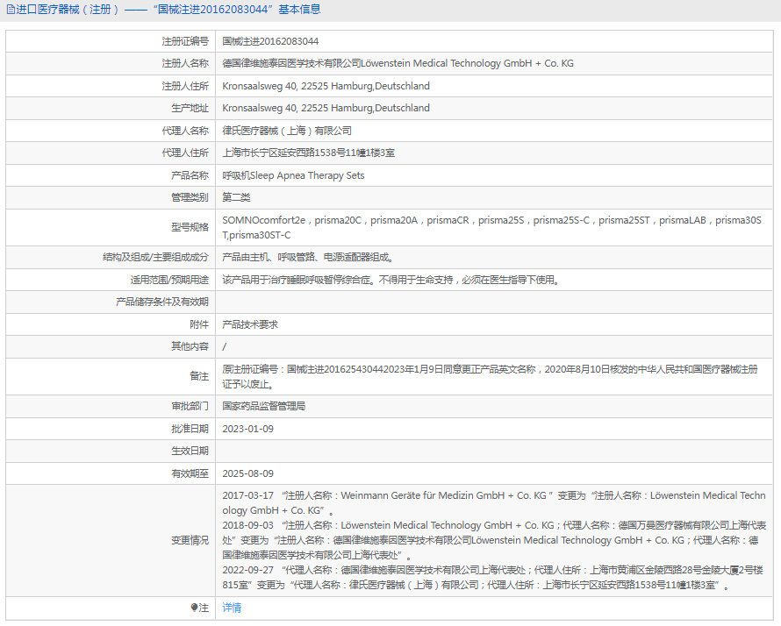Click the 注册人住所 label
Image resolution: width=781 pixels, height=626 pixels.
tap(185, 86)
